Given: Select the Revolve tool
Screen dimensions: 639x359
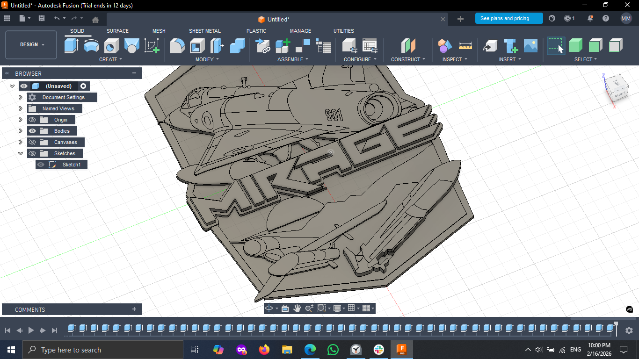Looking at the screenshot, I should coord(92,45).
